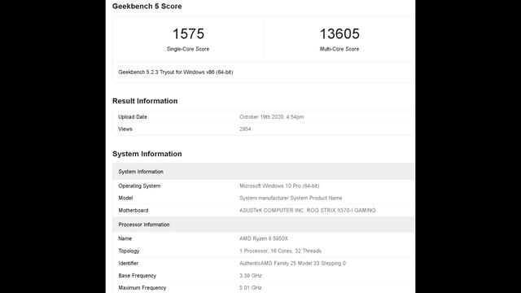
Task: Click the Geekbench 5 Score heading
Action: pos(147,7)
